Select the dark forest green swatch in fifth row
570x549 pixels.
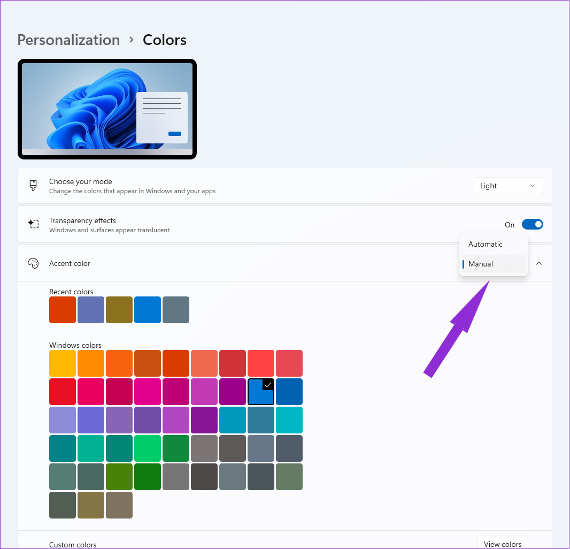pos(148,477)
